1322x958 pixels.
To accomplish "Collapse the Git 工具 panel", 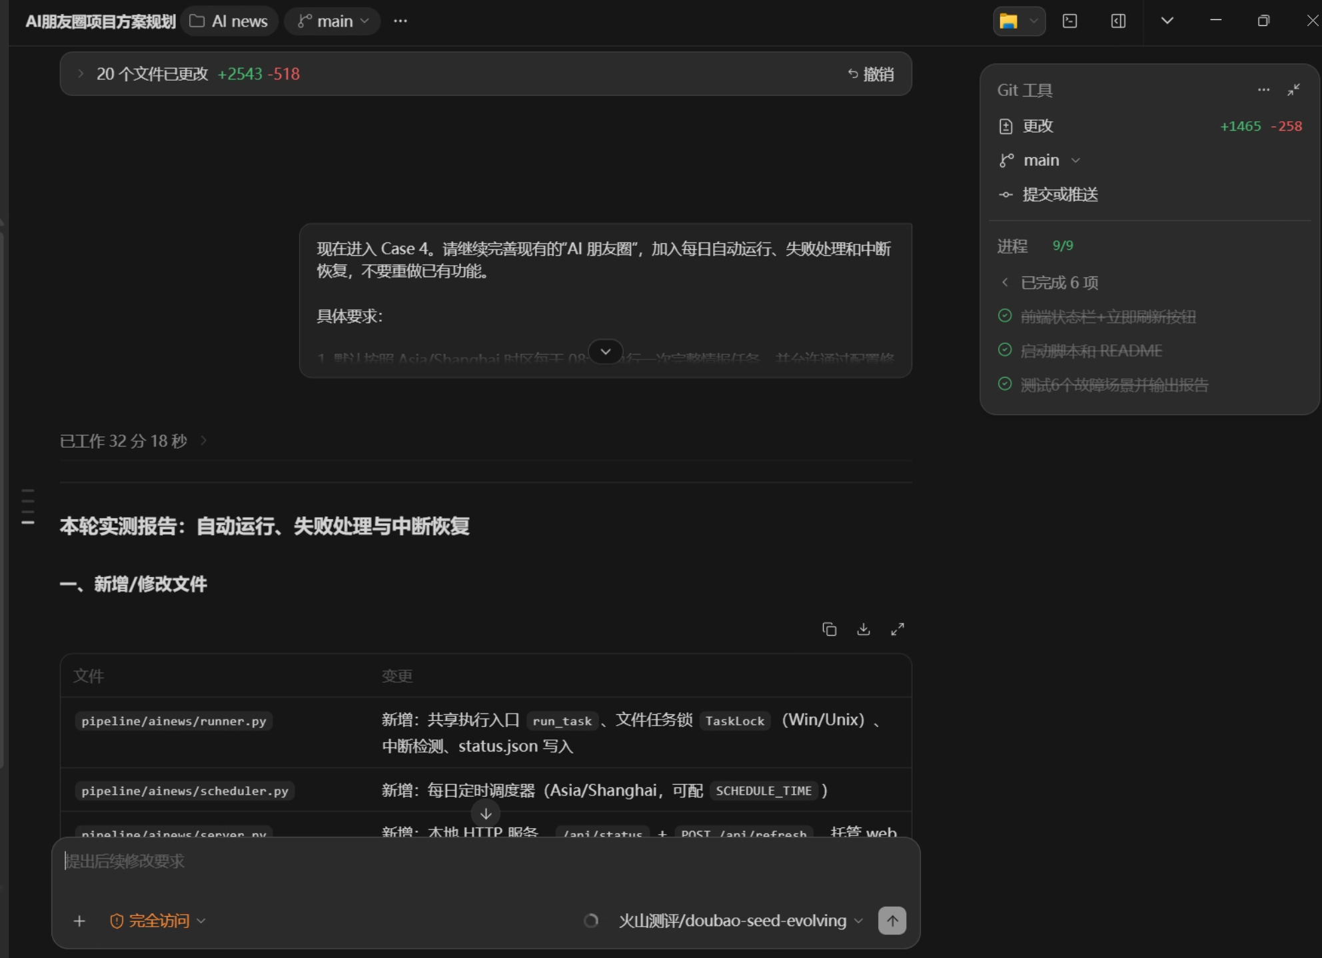I will pos(1293,89).
